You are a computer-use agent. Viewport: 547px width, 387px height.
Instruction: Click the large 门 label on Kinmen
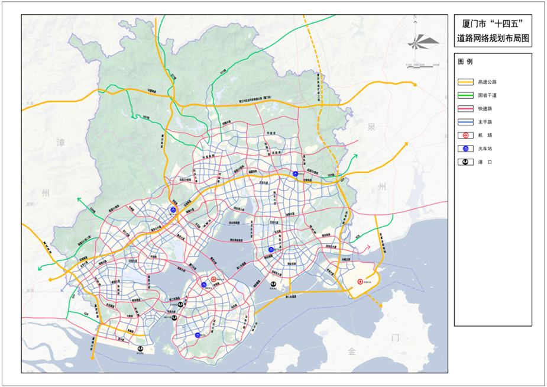[395, 337]
